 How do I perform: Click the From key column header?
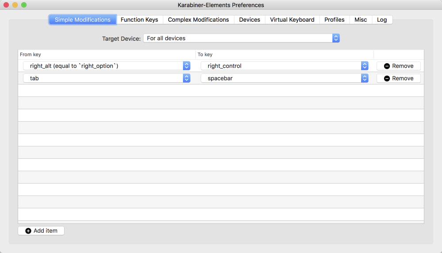[107, 54]
